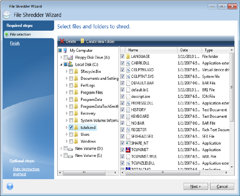Click the help question mark icon
The image size is (240, 196).
pos(10,186)
